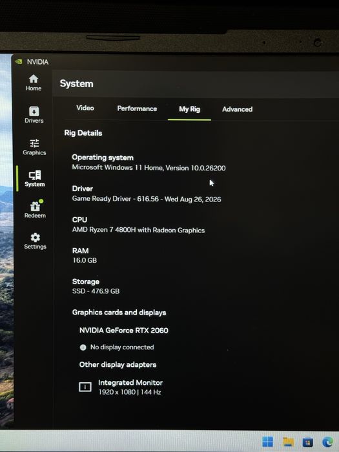The image size is (339, 452).
Task: Click NVIDIA GeForce RTX 2060 entry
Action: point(124,331)
